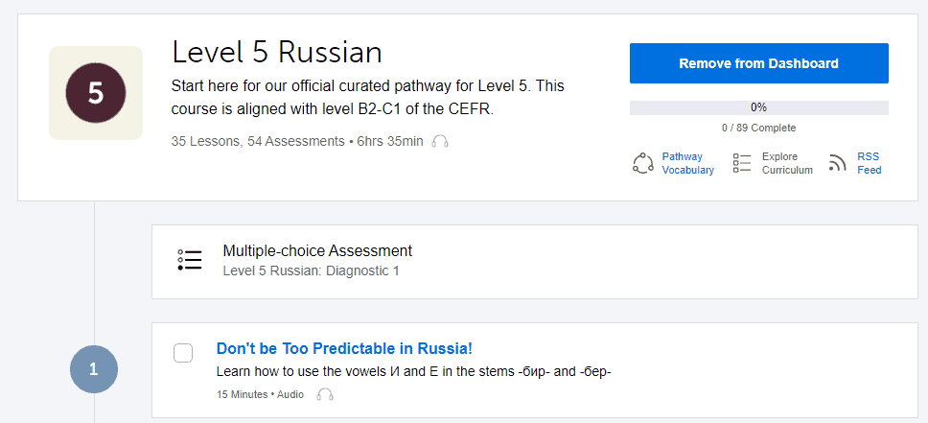
Task: Click the Pathway Vocabulary circular icon
Action: coord(642,163)
